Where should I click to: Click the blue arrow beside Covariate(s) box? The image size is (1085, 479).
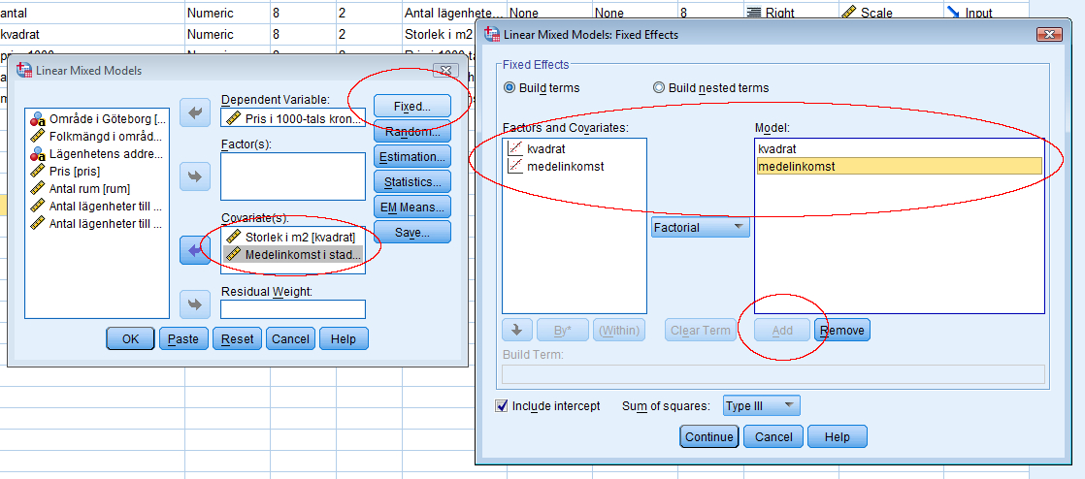(x=195, y=250)
